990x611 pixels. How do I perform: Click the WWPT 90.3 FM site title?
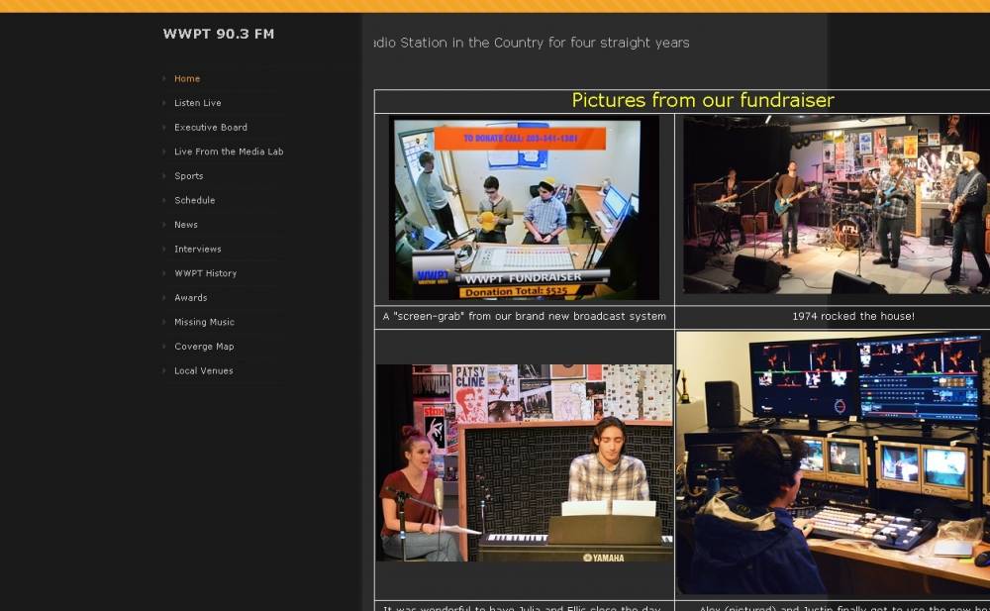(x=219, y=34)
